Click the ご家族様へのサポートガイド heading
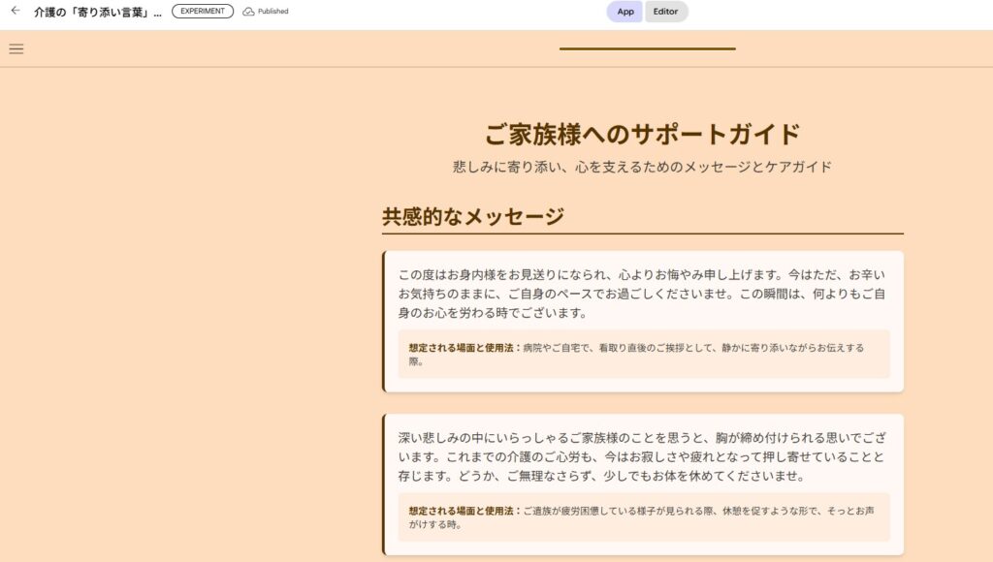Image resolution: width=993 pixels, height=562 pixels. (x=642, y=134)
